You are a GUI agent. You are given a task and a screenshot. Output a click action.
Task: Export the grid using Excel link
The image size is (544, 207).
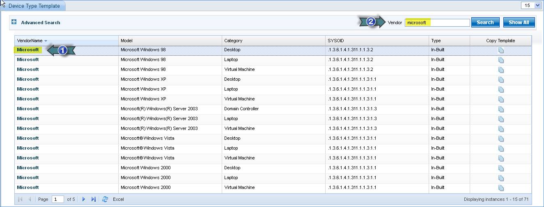coord(118,199)
